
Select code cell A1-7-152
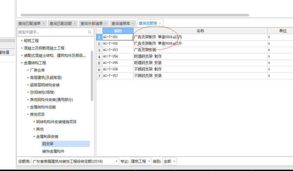[x=118, y=43]
